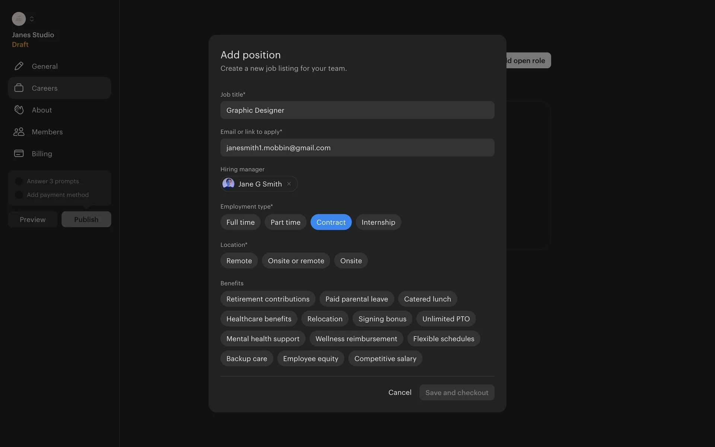Click the Careers briefcase icon
The image size is (715, 447).
click(x=19, y=88)
